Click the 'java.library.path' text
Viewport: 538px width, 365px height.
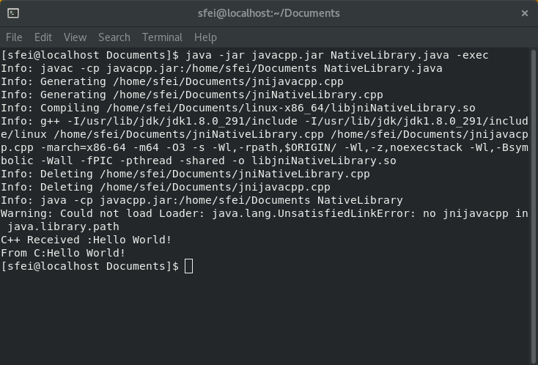64,226
